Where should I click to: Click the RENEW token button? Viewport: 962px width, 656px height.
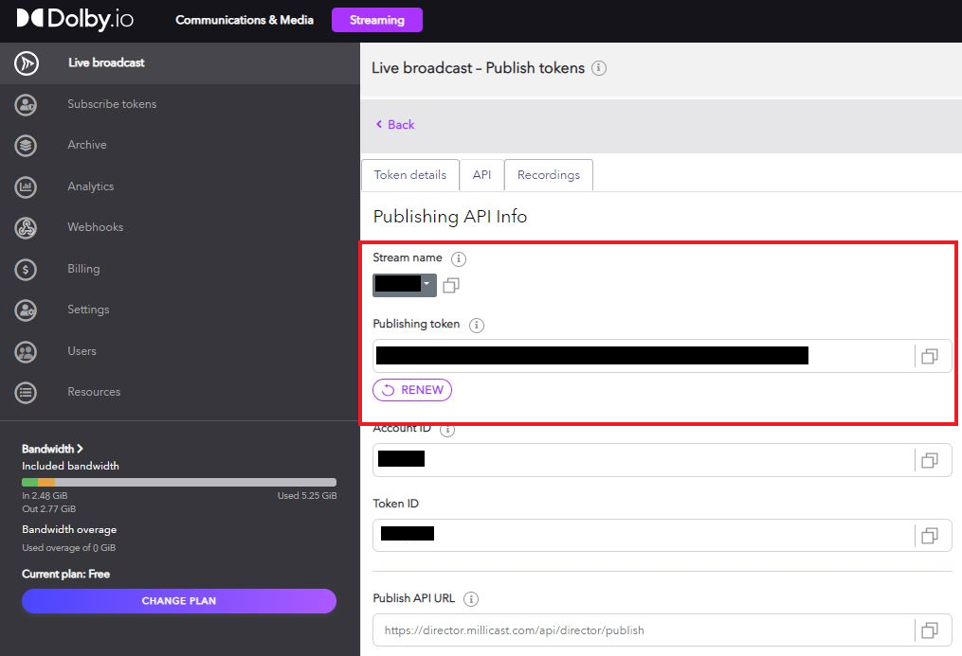pyautogui.click(x=411, y=389)
